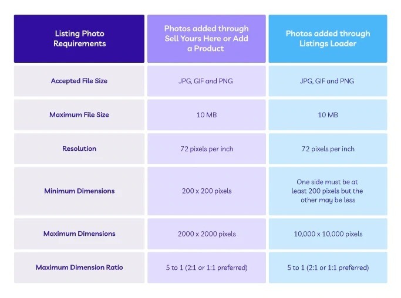Click the Accepted File Size row label

coord(79,81)
